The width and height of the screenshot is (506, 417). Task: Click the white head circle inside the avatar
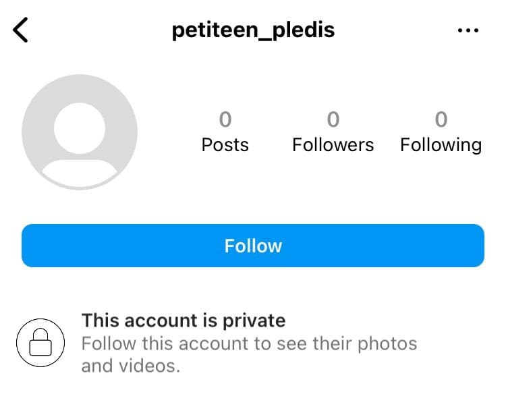[80, 128]
